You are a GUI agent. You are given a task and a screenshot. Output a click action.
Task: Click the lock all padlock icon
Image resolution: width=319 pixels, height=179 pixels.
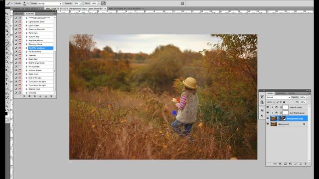pyautogui.click(x=284, y=102)
